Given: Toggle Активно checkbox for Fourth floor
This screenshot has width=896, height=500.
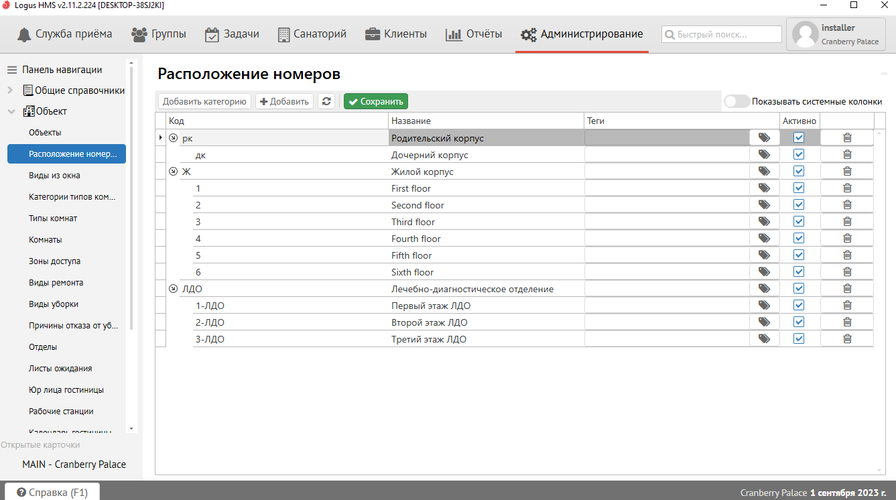Looking at the screenshot, I should pos(799,238).
